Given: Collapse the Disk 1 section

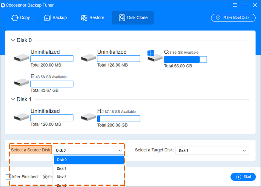Looking at the screenshot, I should tap(12, 99).
